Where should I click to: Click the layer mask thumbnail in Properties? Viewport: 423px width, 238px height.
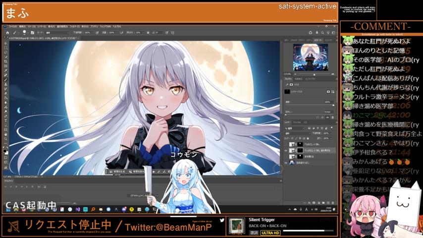tap(287, 92)
